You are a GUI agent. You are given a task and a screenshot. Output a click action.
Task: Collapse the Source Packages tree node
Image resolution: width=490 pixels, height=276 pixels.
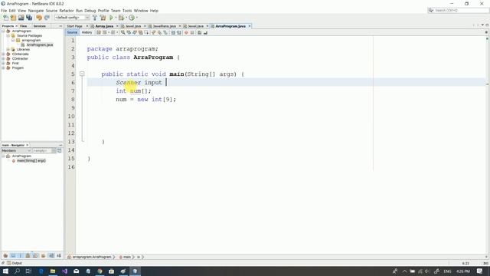click(x=8, y=36)
